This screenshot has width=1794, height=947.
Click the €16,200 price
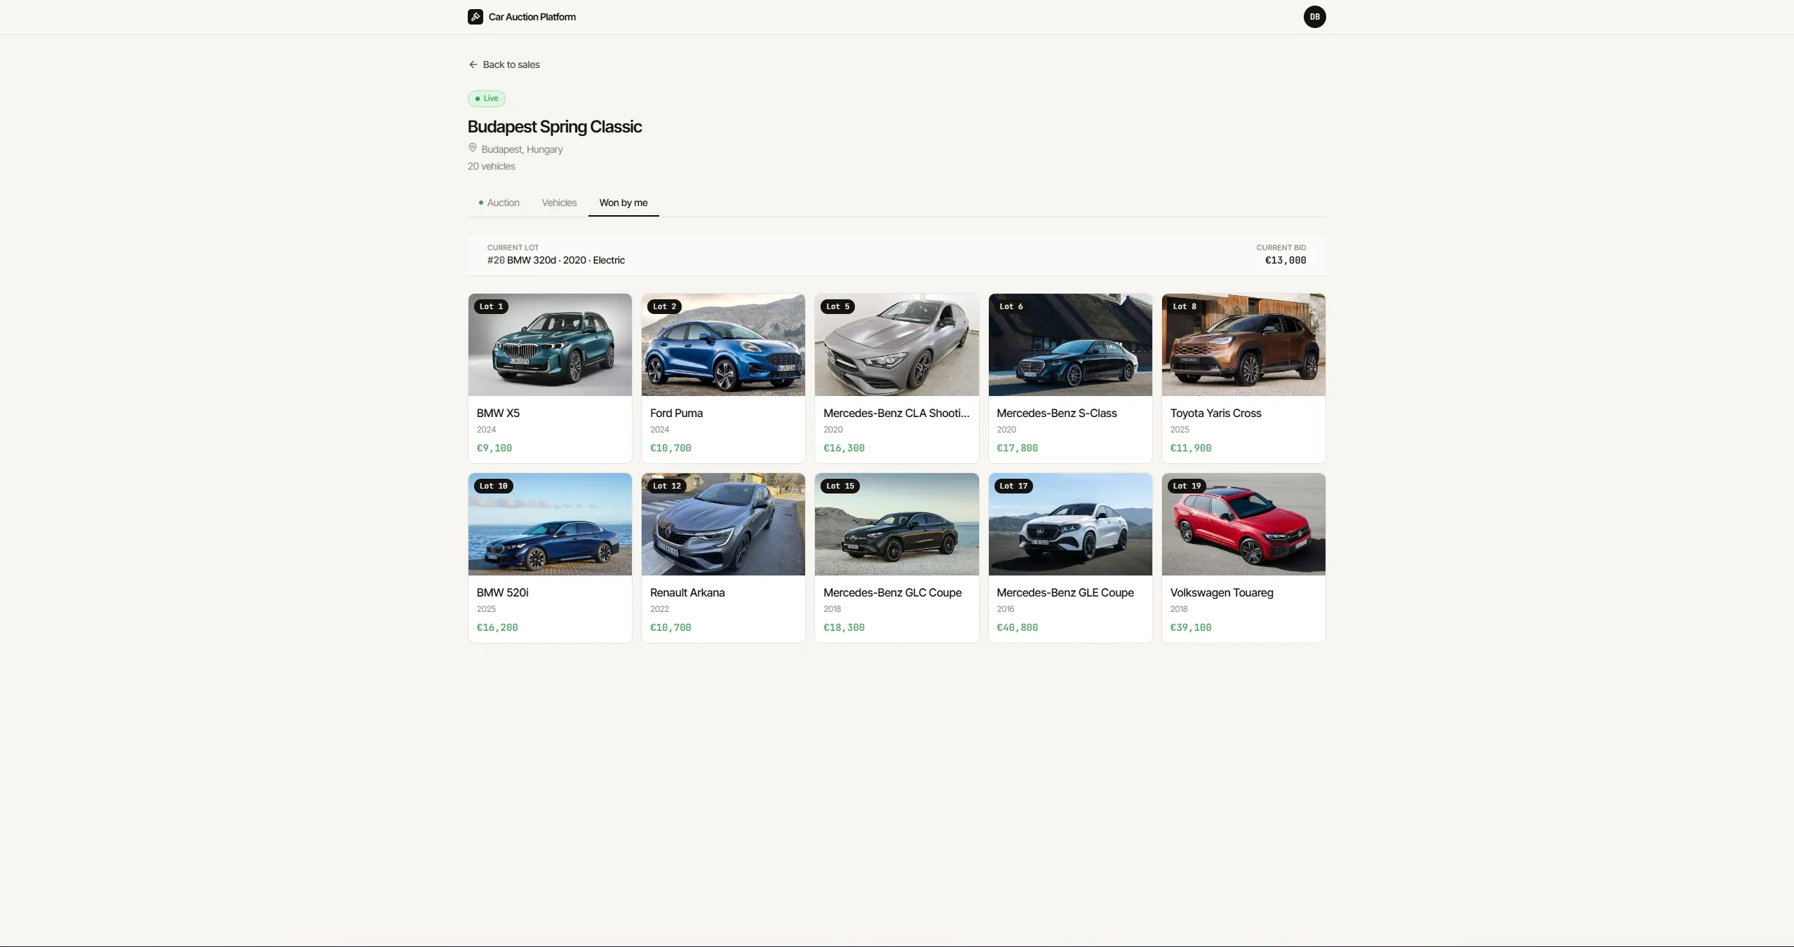(x=497, y=627)
